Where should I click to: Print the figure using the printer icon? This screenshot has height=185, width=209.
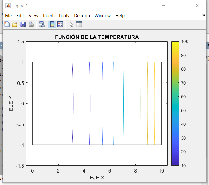click(x=31, y=25)
